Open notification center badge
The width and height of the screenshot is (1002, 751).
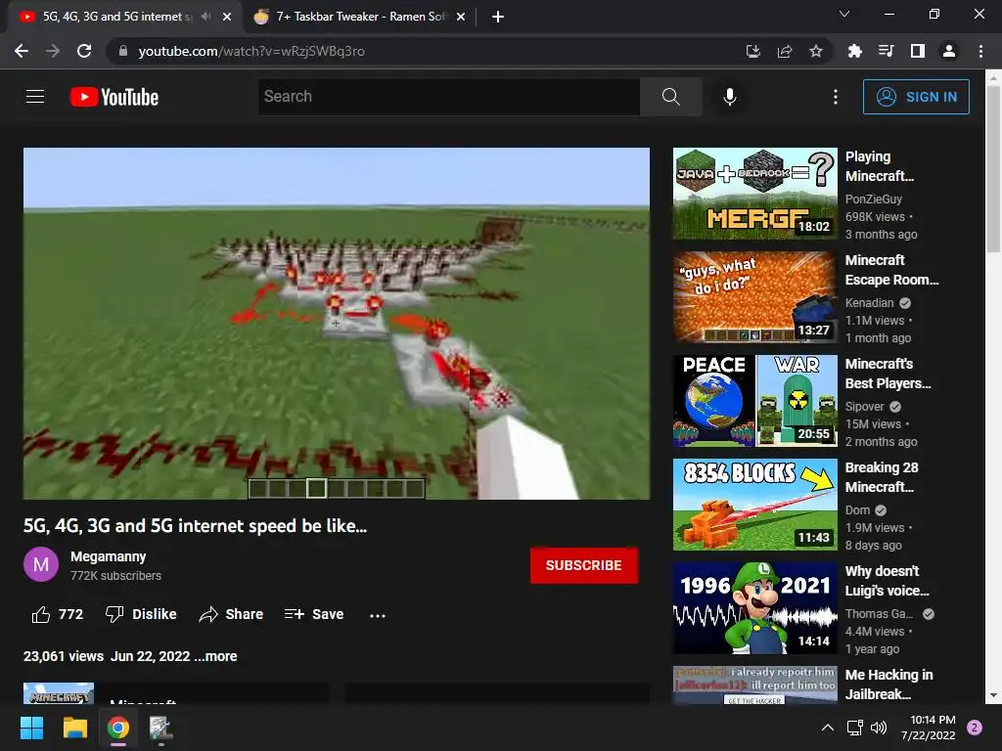click(x=975, y=728)
